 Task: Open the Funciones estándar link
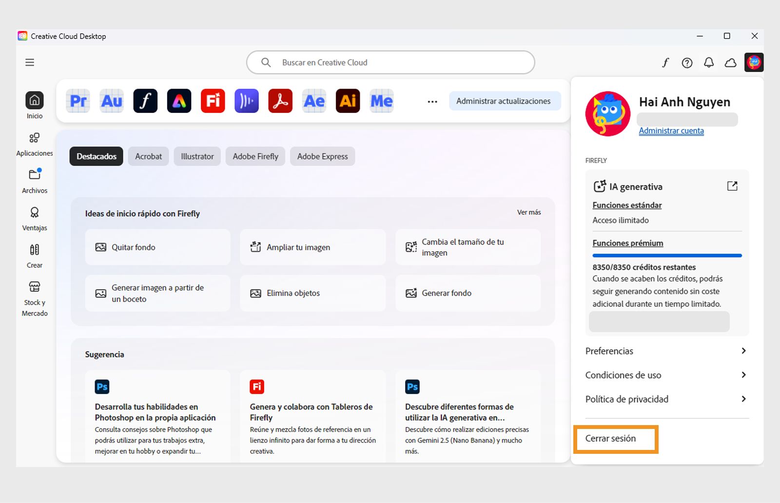[x=627, y=205]
